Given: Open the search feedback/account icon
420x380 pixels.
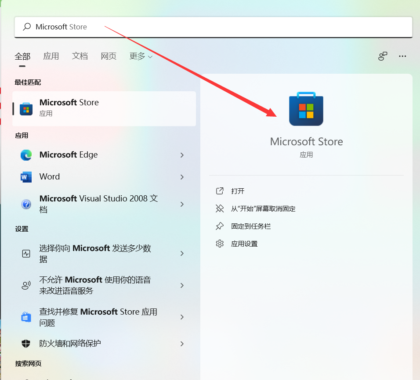Looking at the screenshot, I should click(x=383, y=56).
